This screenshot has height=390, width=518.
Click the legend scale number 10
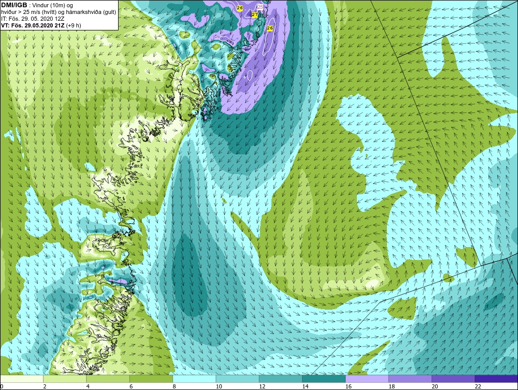219,387
